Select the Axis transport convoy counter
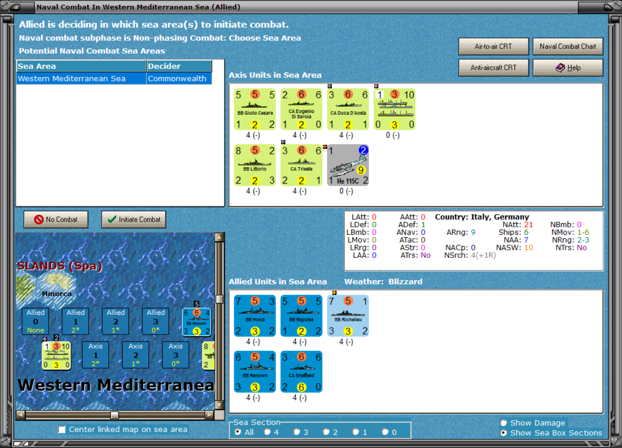The height and width of the screenshot is (448, 622). (395, 109)
